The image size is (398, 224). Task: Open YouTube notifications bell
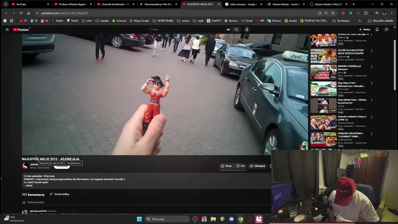[x=377, y=30]
